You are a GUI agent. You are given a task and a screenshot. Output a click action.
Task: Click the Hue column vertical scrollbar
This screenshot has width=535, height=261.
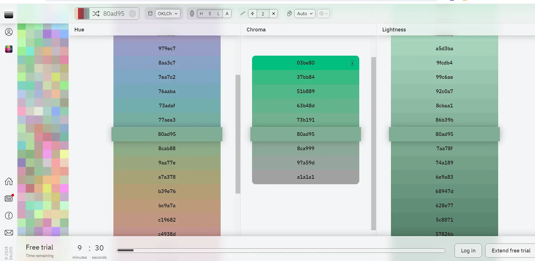coord(238,134)
